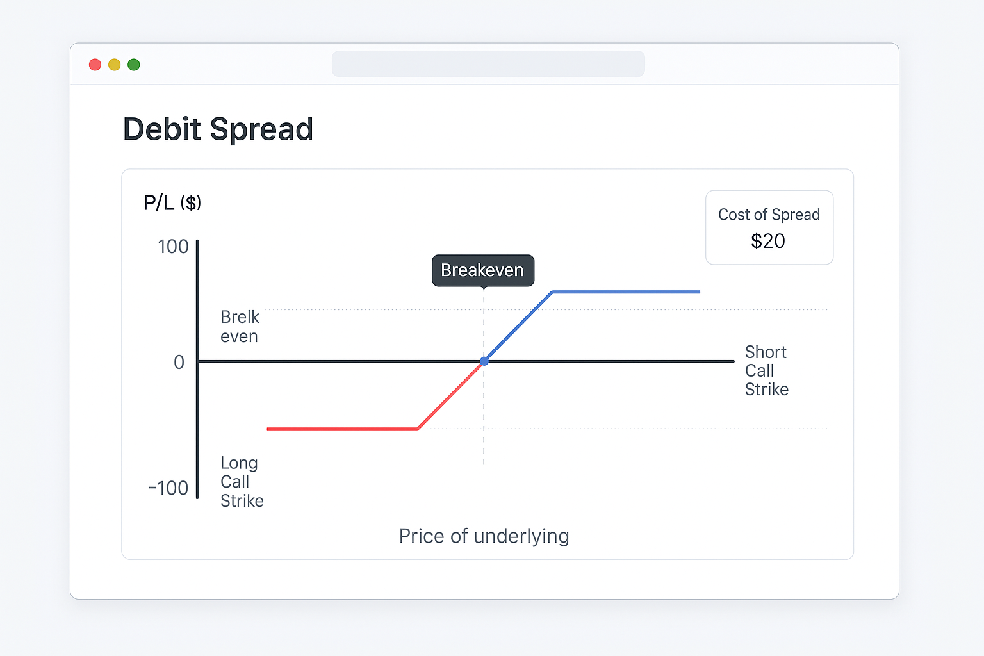Image resolution: width=984 pixels, height=656 pixels.
Task: Click the Breakeven tooltip label
Action: 483,270
